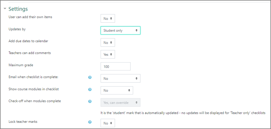Click the Maximum grade input field
Viewport: 271px width, 129px height.
click(115, 66)
